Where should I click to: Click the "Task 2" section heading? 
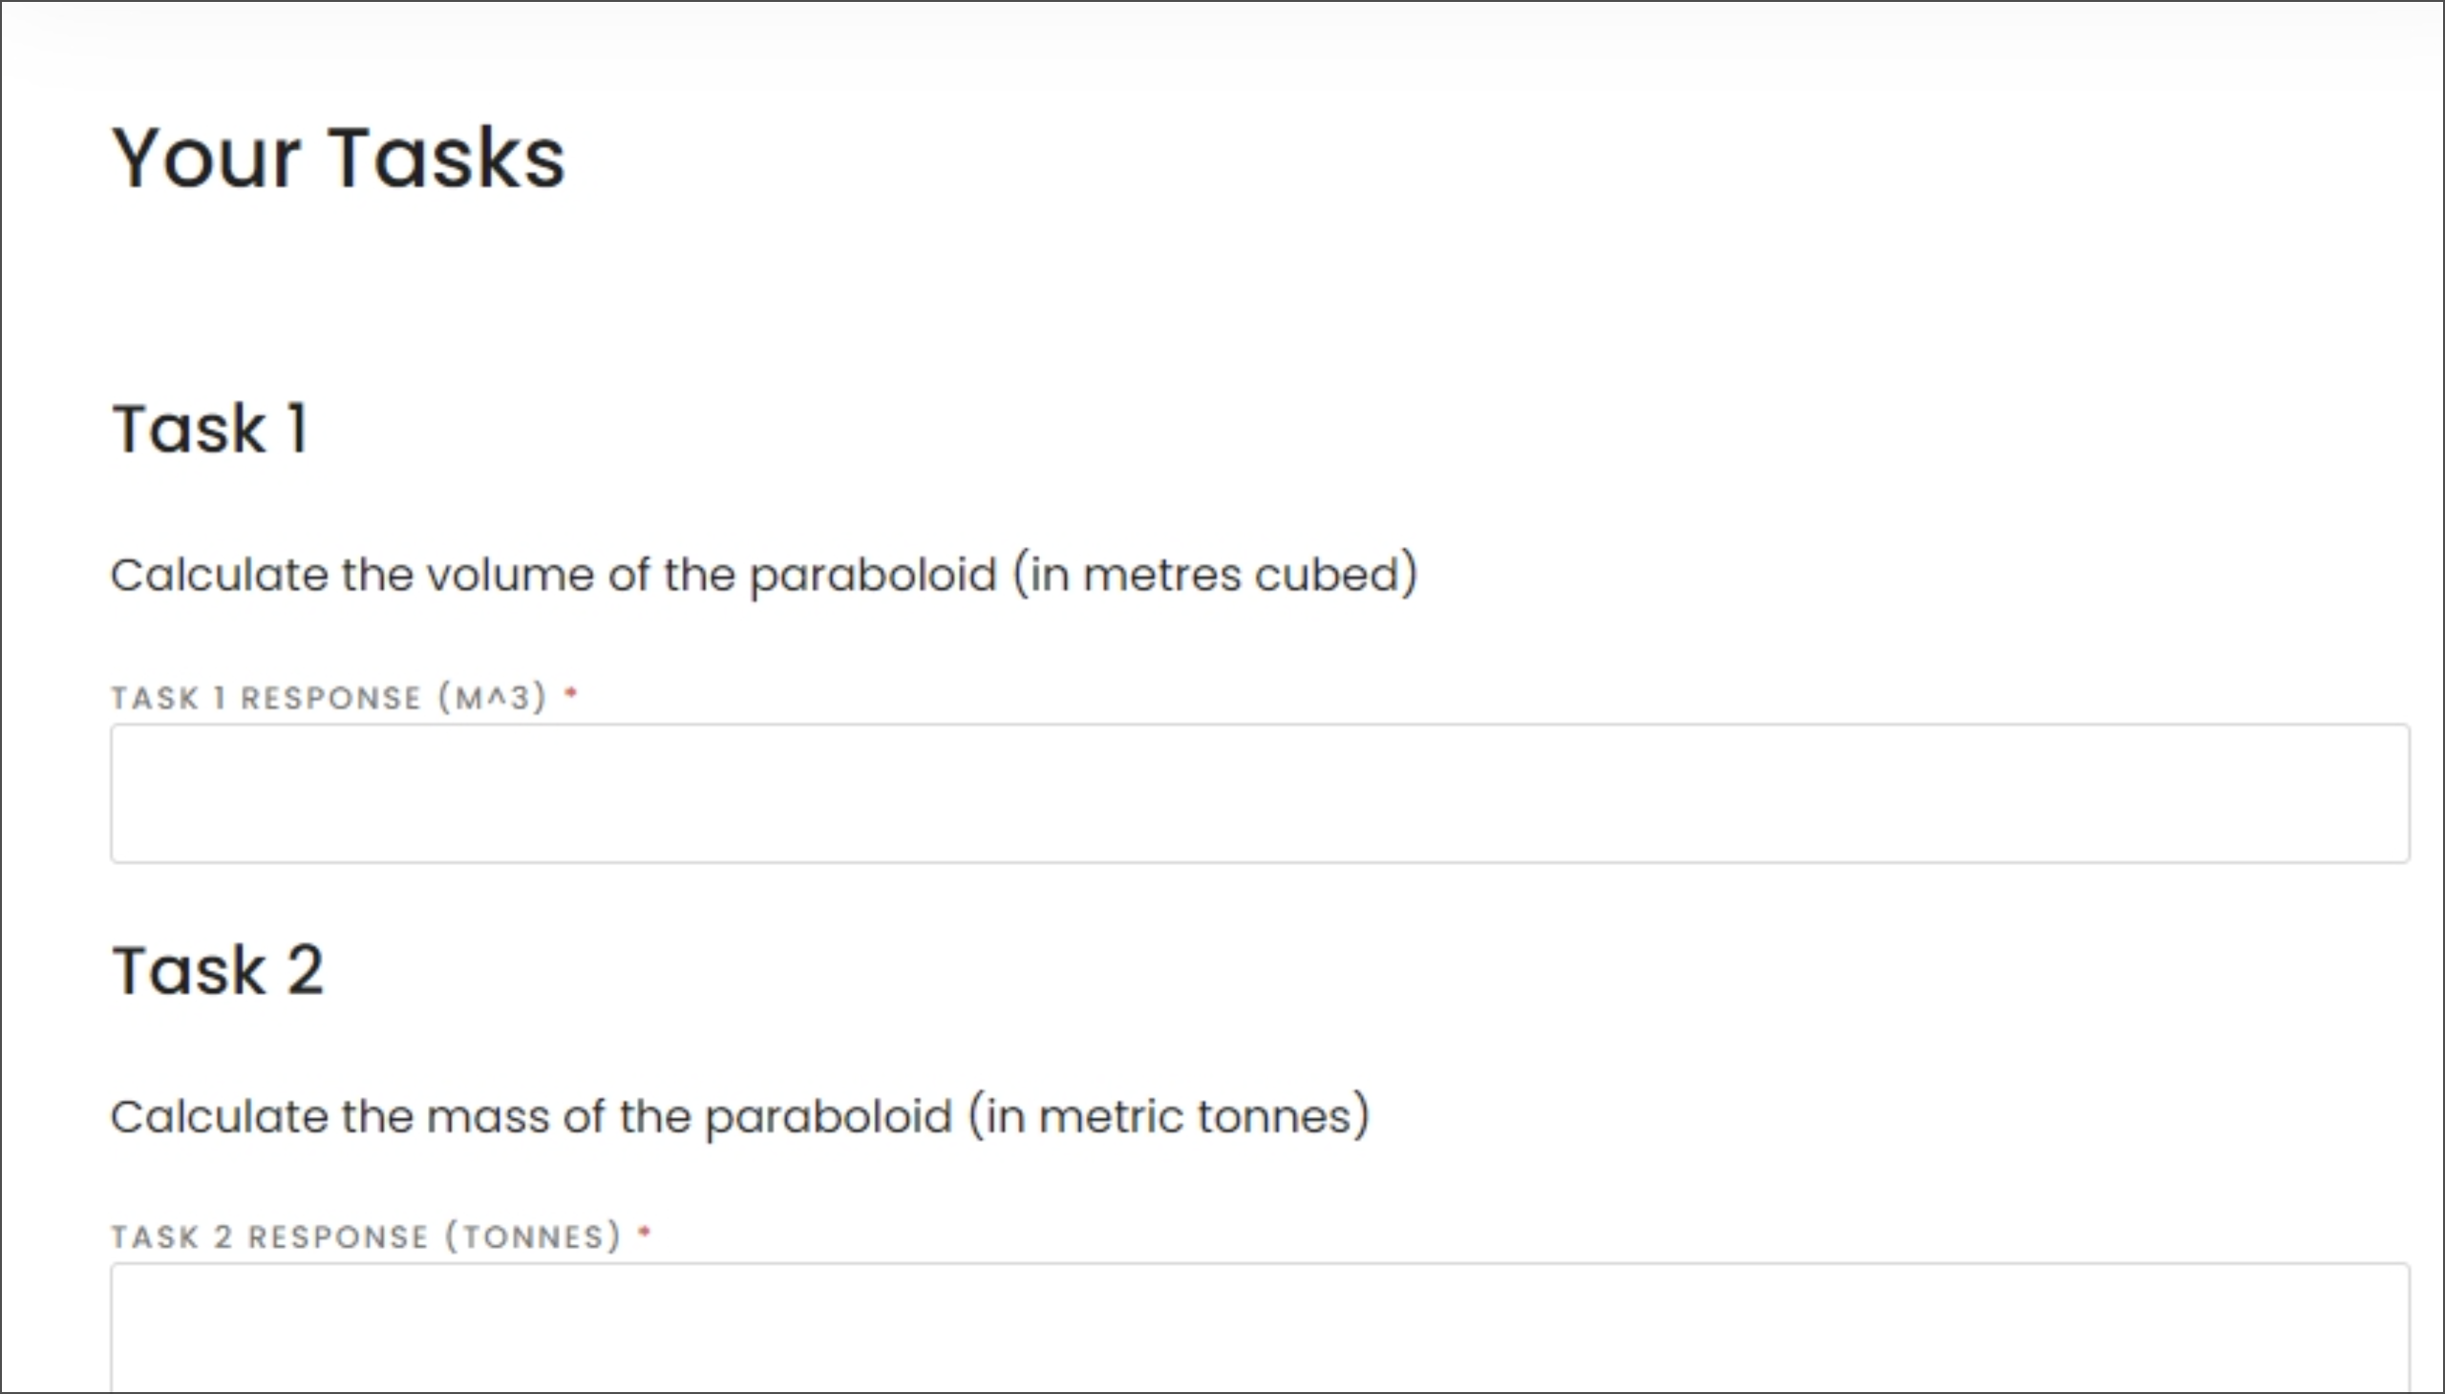pos(219,970)
